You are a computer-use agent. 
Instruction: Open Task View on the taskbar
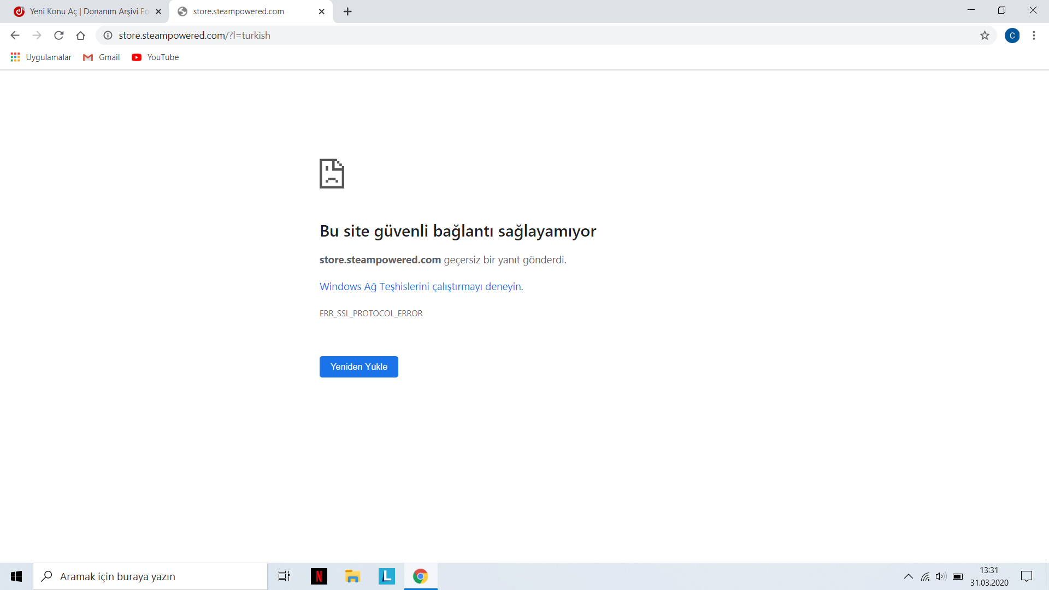pyautogui.click(x=284, y=576)
